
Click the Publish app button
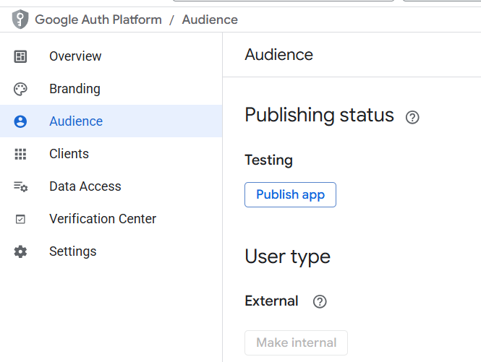(x=290, y=194)
